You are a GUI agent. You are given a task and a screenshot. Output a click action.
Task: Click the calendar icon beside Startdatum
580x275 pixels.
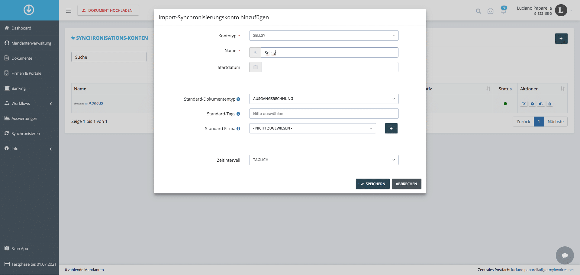[x=256, y=67]
